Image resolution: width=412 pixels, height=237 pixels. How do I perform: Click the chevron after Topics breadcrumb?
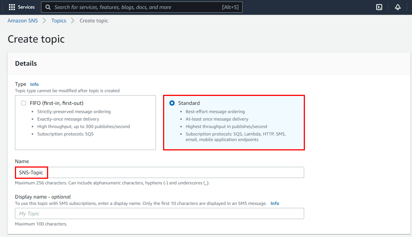point(73,21)
